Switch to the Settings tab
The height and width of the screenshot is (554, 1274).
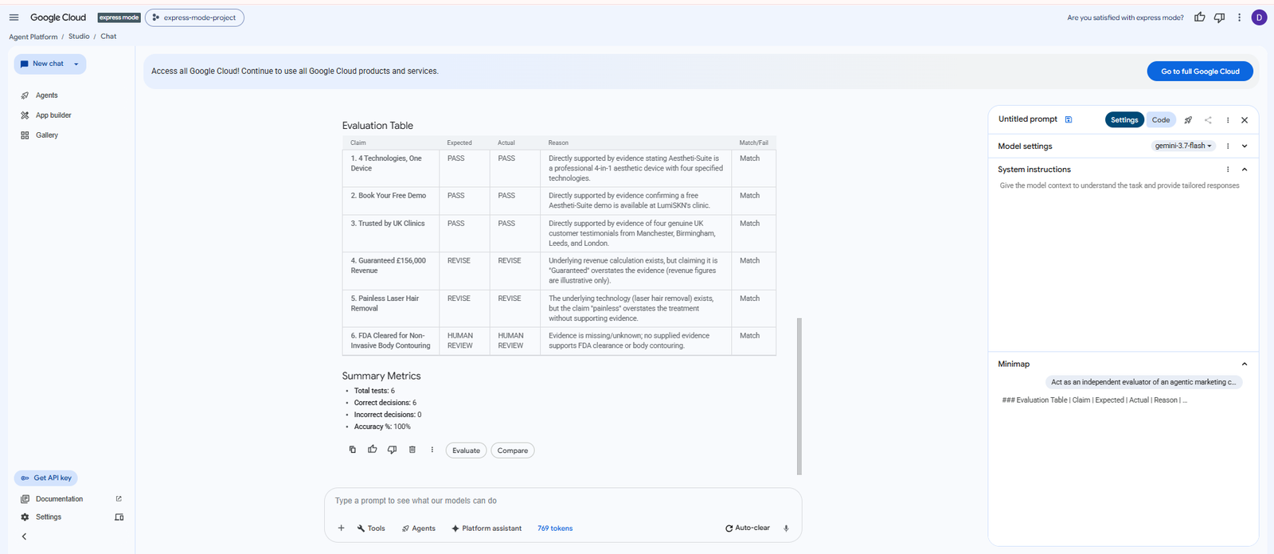coord(1124,120)
